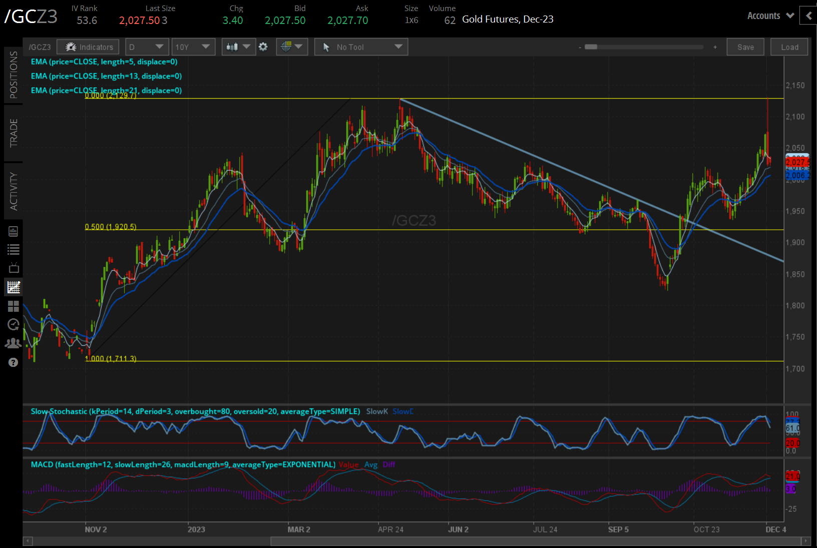817x548 pixels.
Task: Open the community people icon
Action: coord(14,343)
